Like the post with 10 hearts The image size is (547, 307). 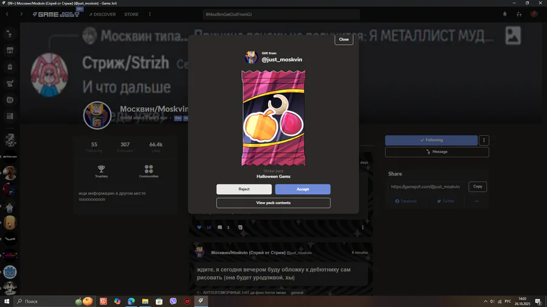coord(199,228)
